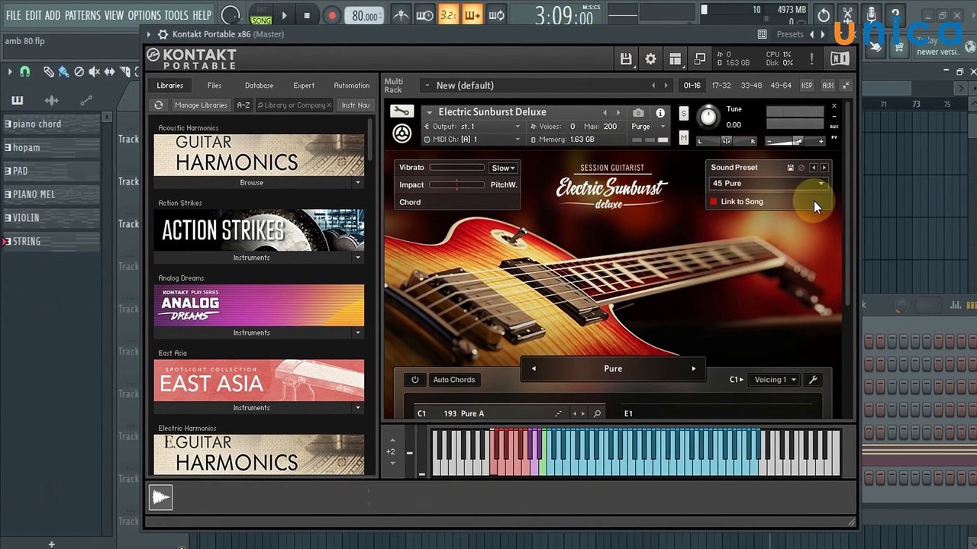Image resolution: width=977 pixels, height=549 pixels.
Task: Search patterns with magnifier icon
Action: click(x=597, y=413)
